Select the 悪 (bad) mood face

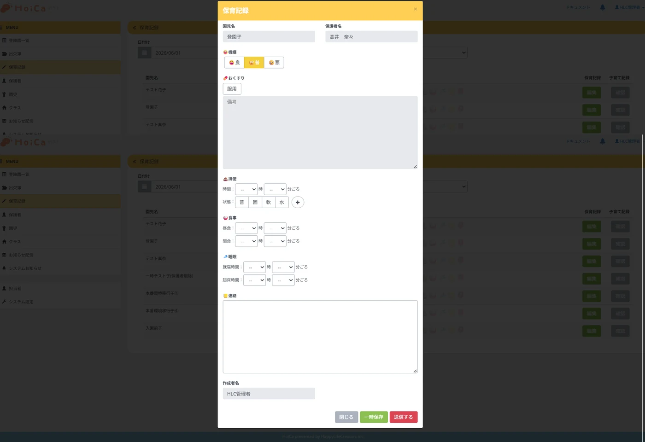tap(274, 63)
